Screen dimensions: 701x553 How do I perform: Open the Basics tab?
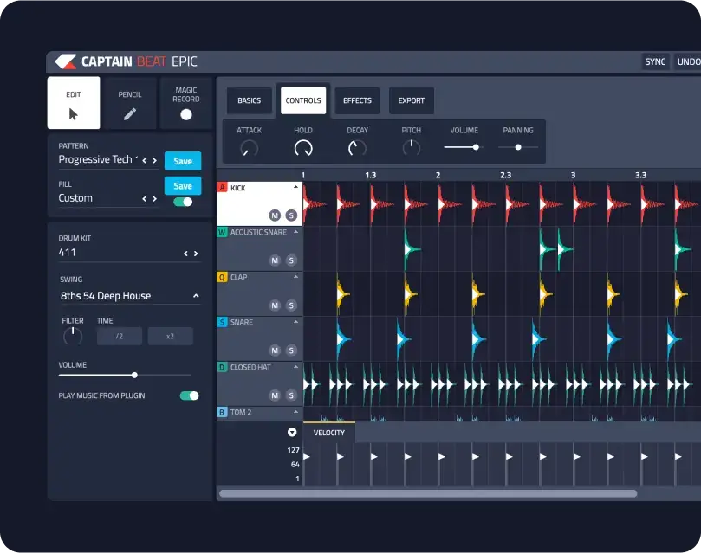(x=249, y=100)
